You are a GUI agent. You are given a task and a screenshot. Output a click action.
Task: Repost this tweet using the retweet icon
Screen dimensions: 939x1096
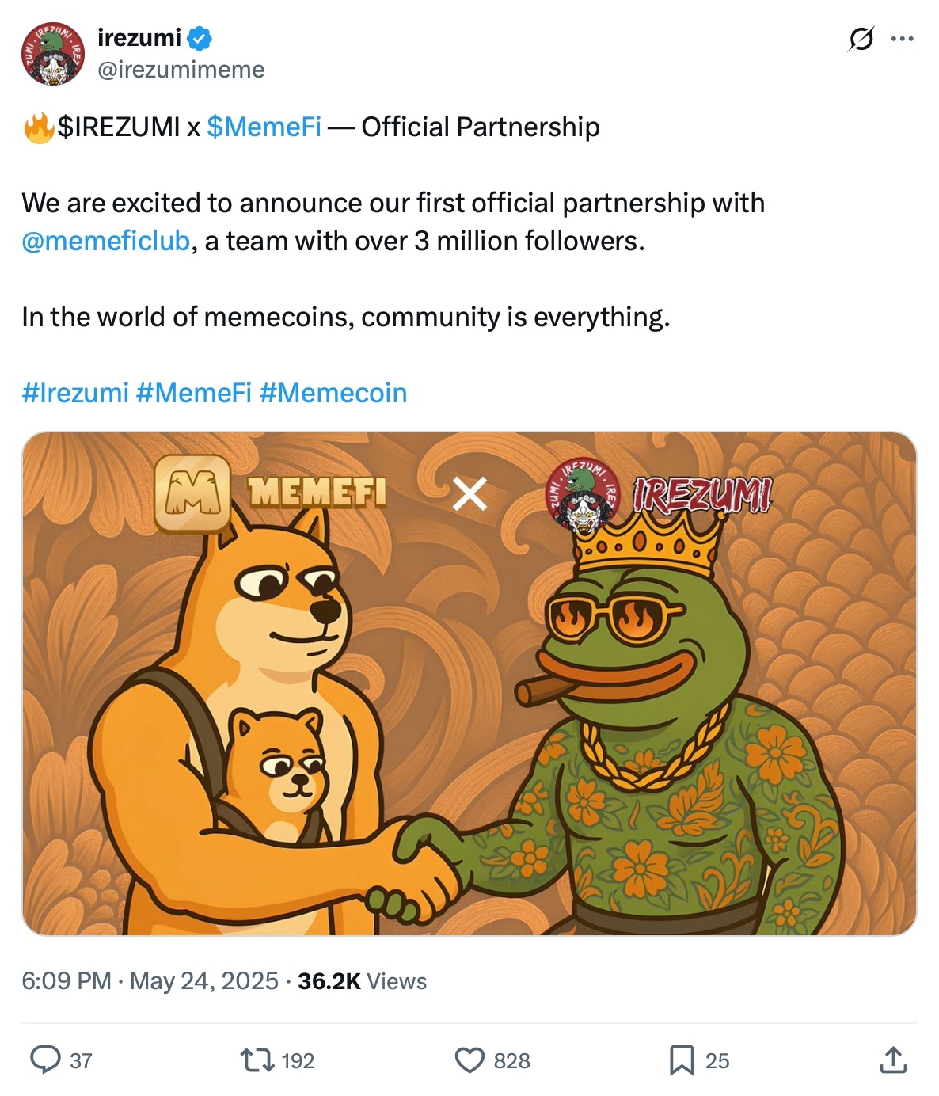coord(256,1060)
